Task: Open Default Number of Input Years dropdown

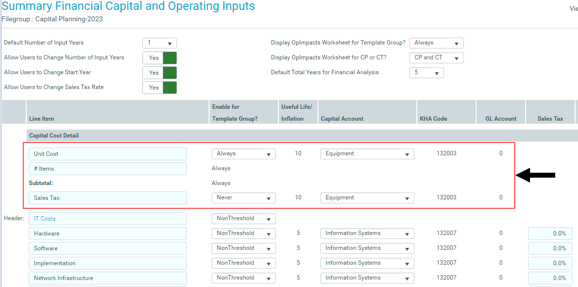Action: point(160,43)
